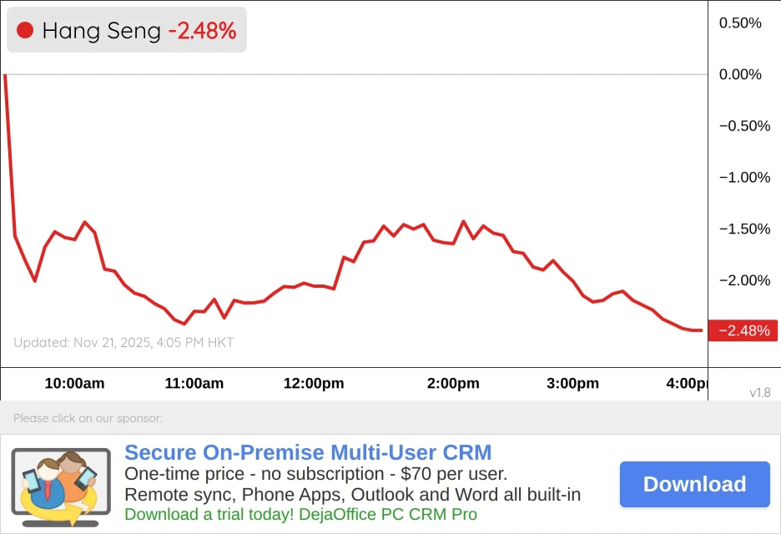
Task: Toggle the Hang Seng series visibility
Action: (x=100, y=29)
